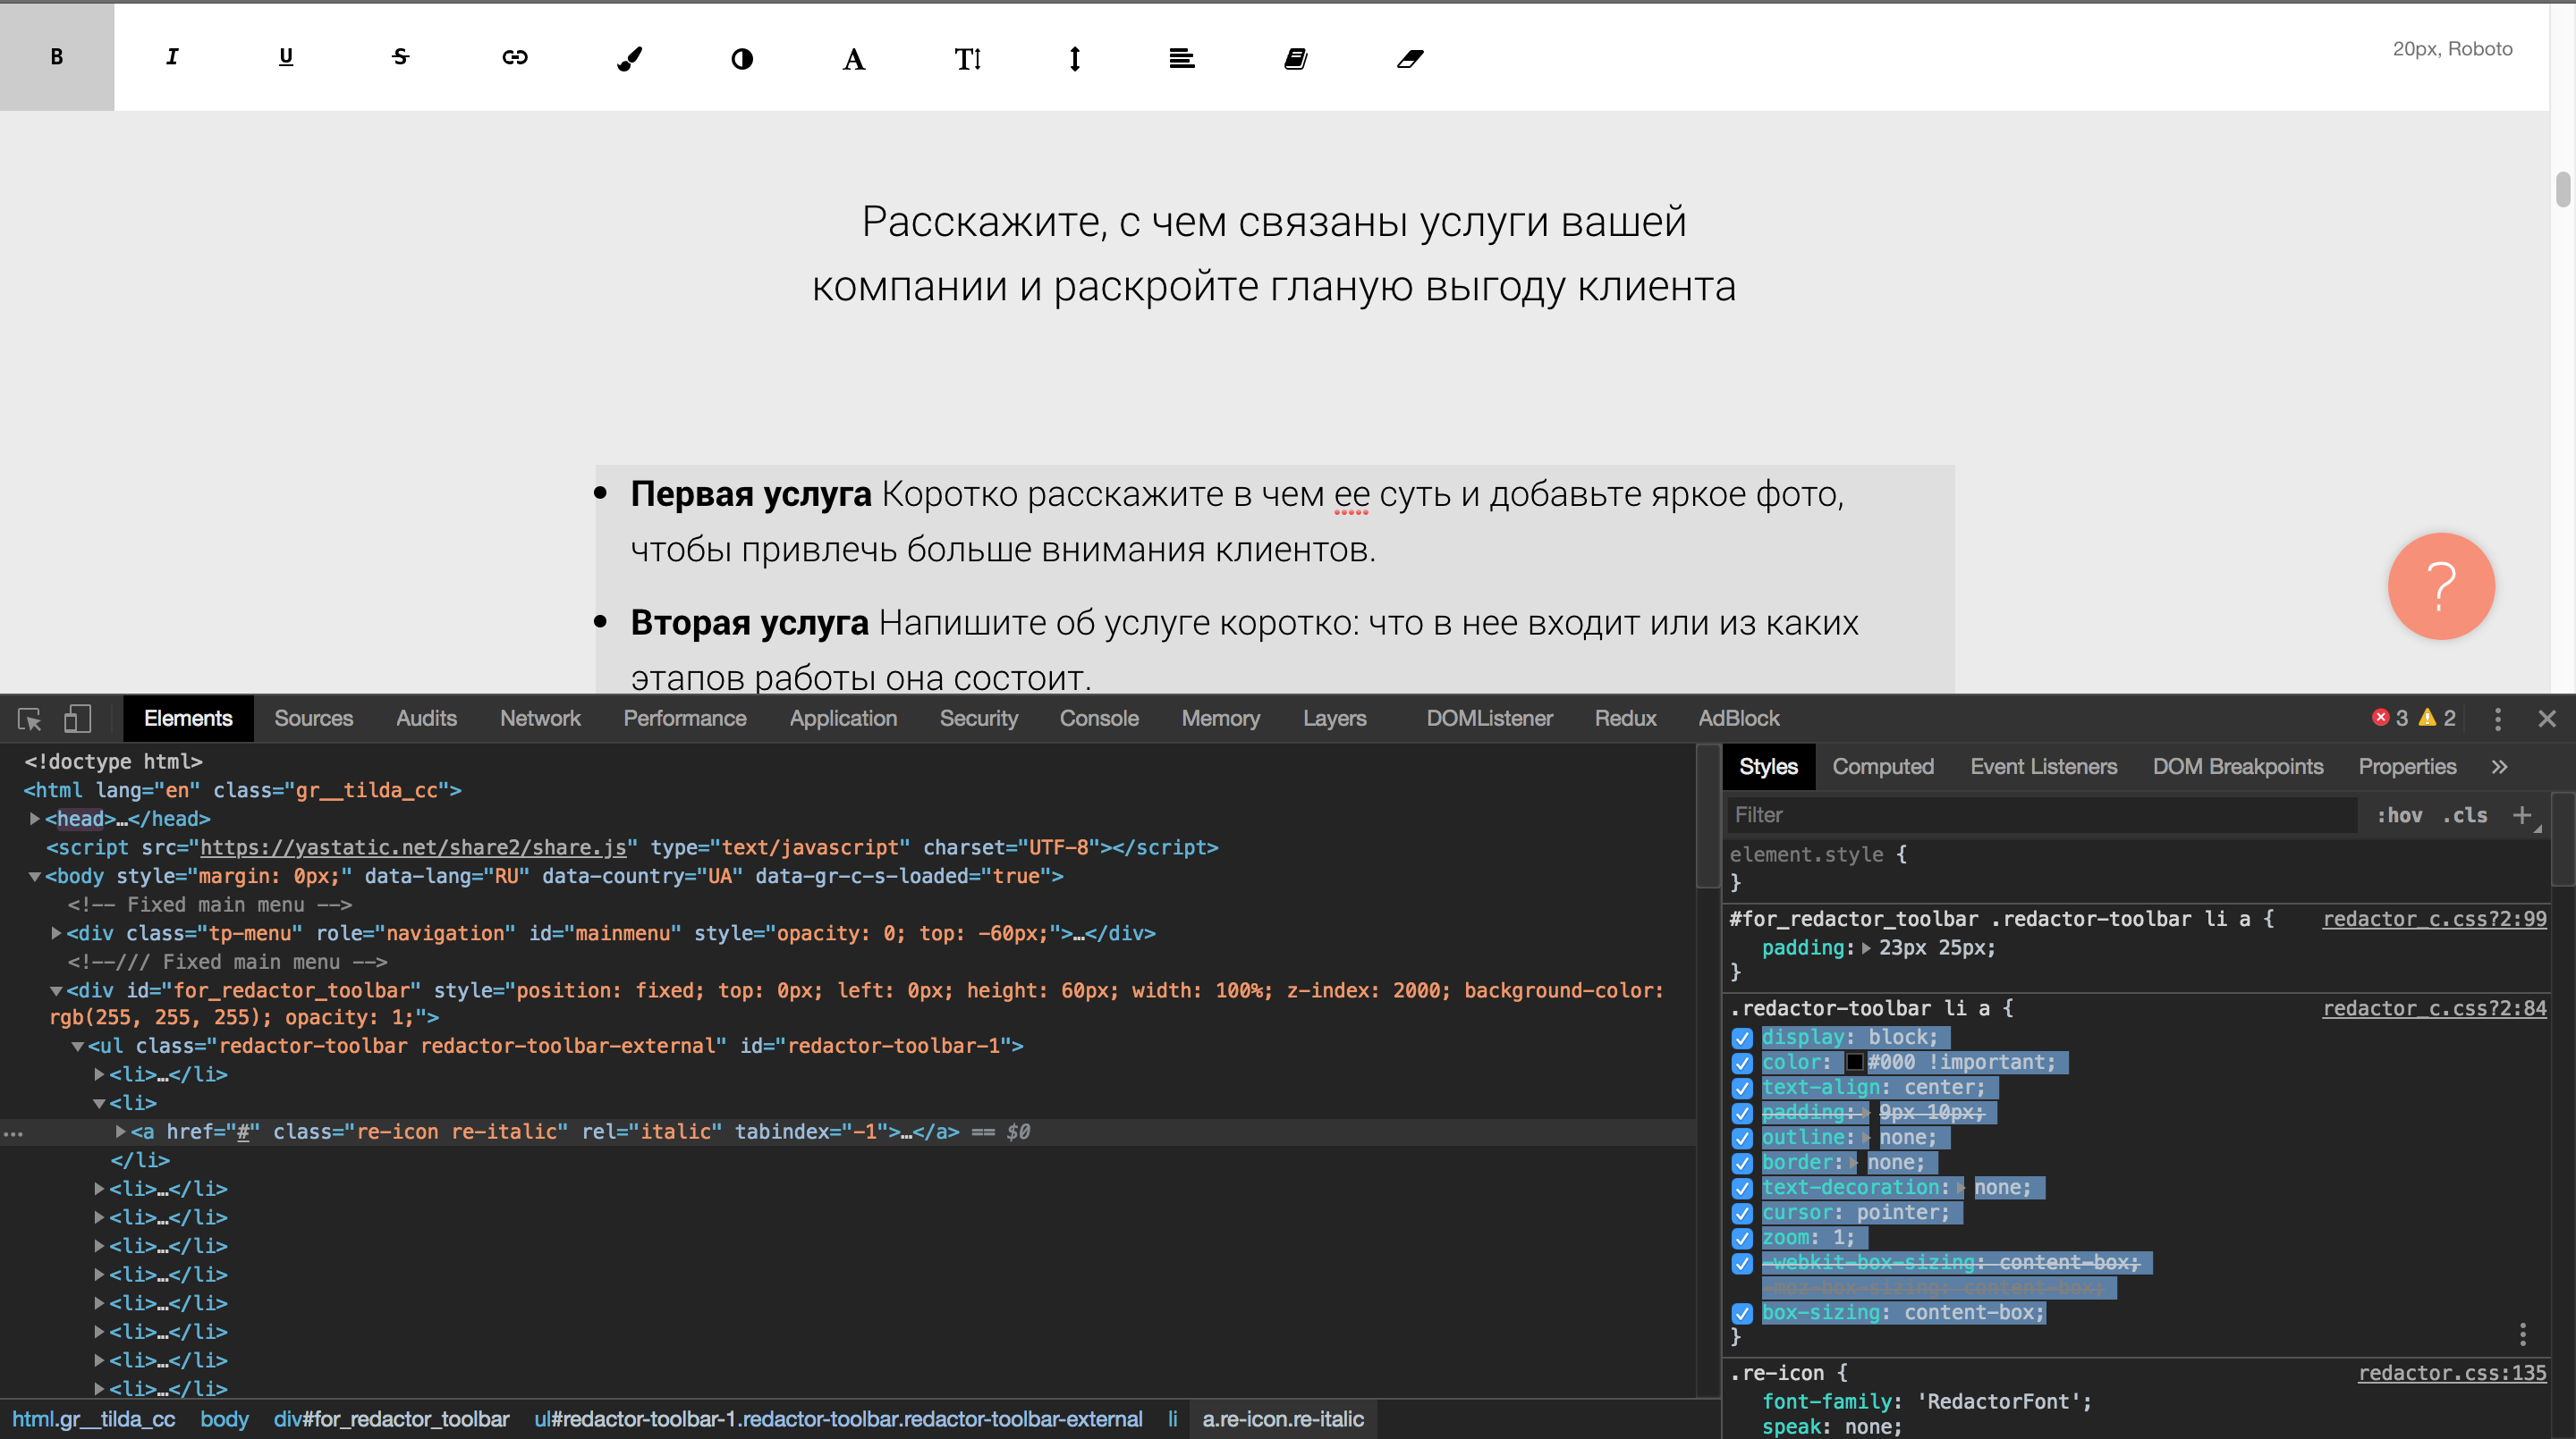Add a new style rule plus
Screen dimensions: 2576x1439
(x=2522, y=814)
